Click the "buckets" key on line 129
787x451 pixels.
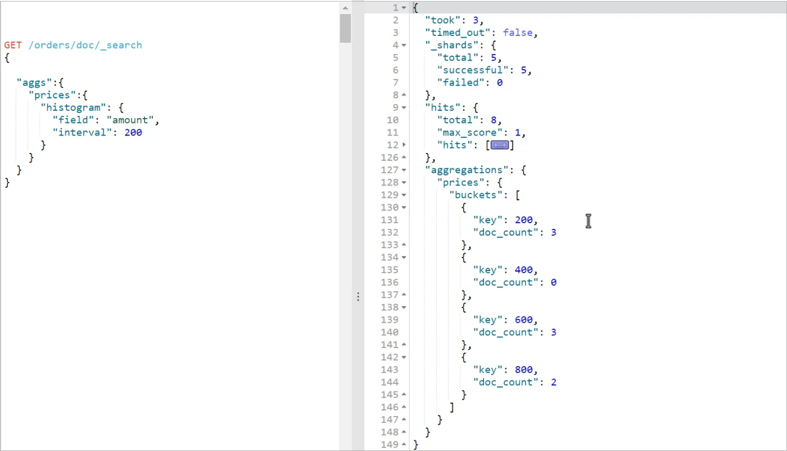477,195
